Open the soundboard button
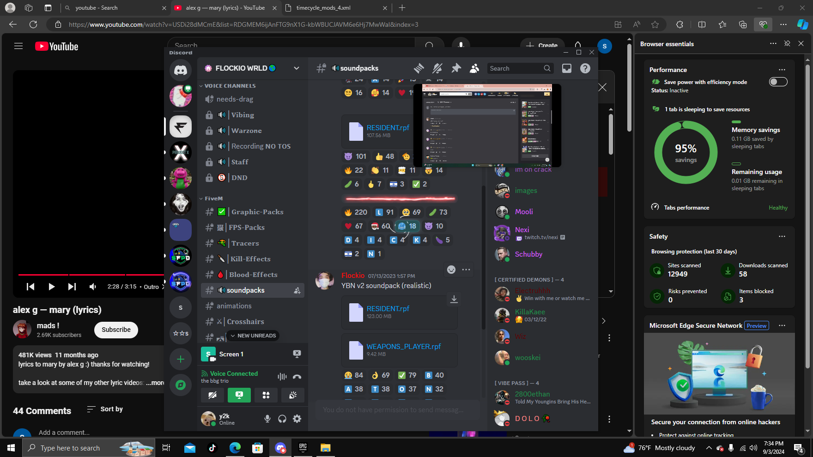Image resolution: width=813 pixels, height=457 pixels. (x=293, y=395)
